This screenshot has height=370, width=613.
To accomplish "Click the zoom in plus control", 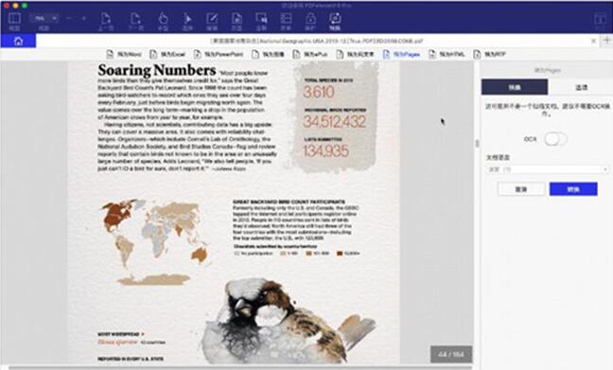I will click(83, 18).
